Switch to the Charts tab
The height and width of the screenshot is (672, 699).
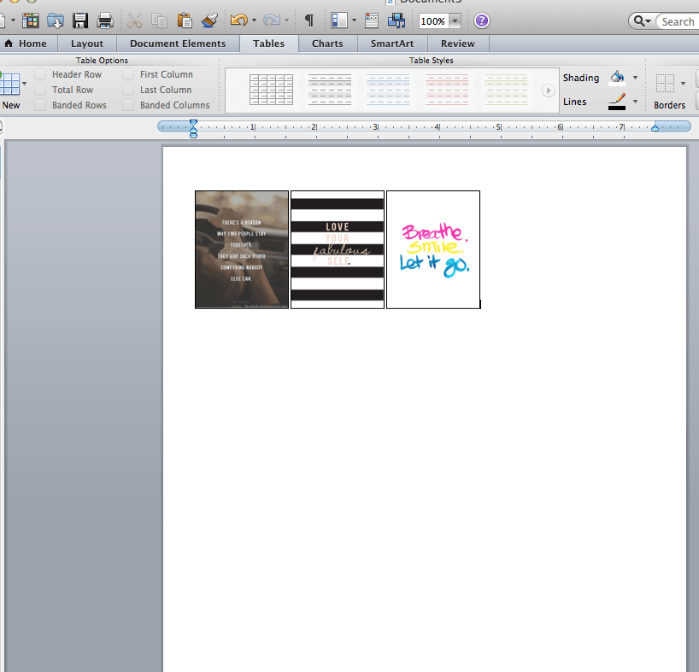point(327,44)
